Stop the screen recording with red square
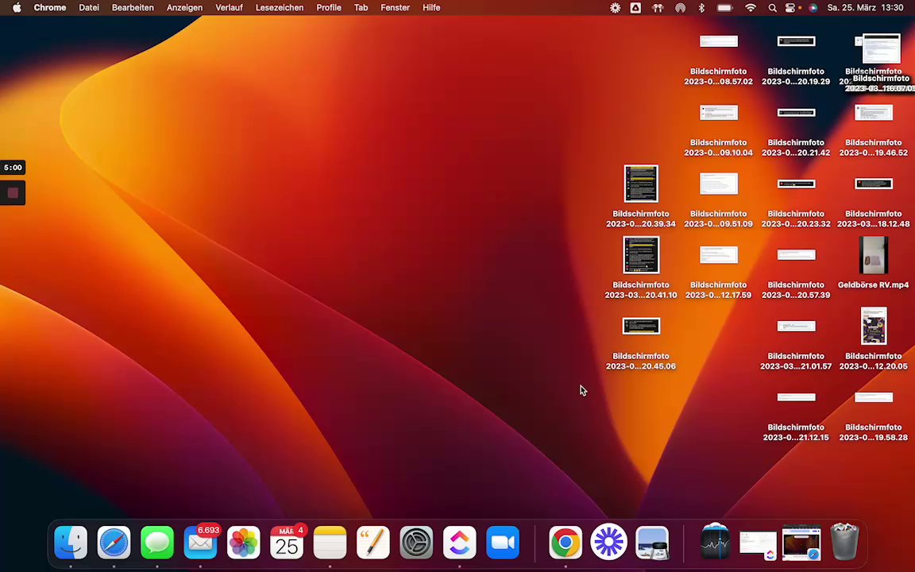The image size is (915, 572). (13, 193)
